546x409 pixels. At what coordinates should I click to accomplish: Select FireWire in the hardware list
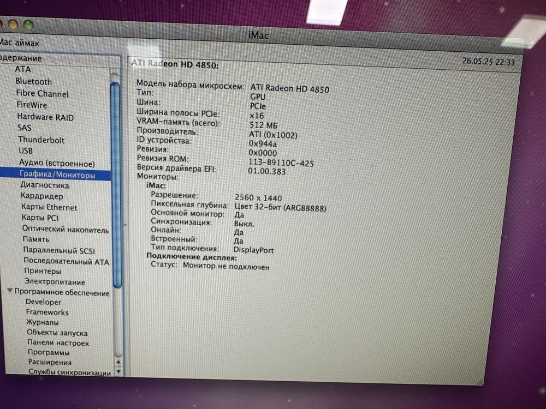pyautogui.click(x=32, y=105)
